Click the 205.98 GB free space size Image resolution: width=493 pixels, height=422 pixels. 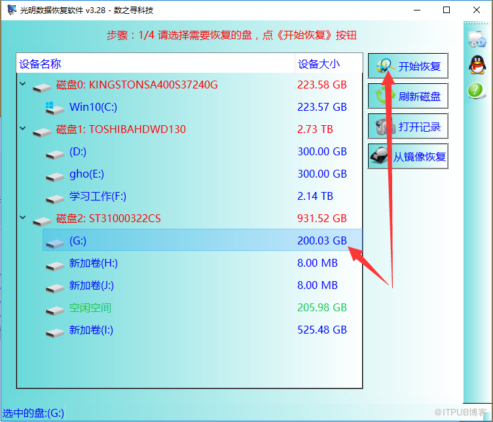pos(322,308)
